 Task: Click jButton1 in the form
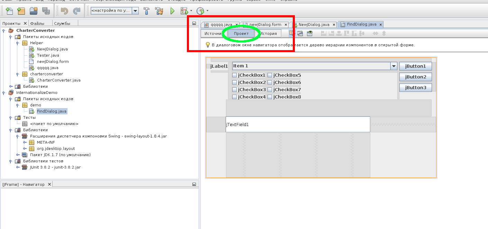pos(415,66)
